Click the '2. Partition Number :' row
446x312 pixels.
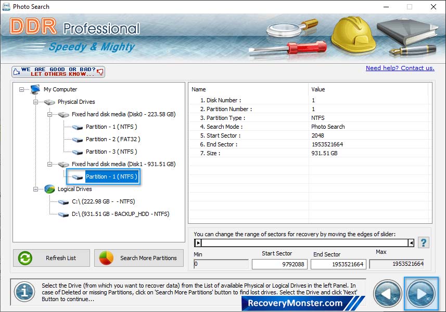click(310, 109)
